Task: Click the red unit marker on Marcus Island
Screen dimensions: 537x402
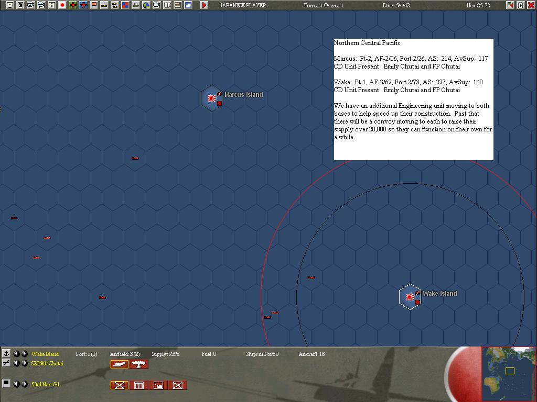Action: 220,103
